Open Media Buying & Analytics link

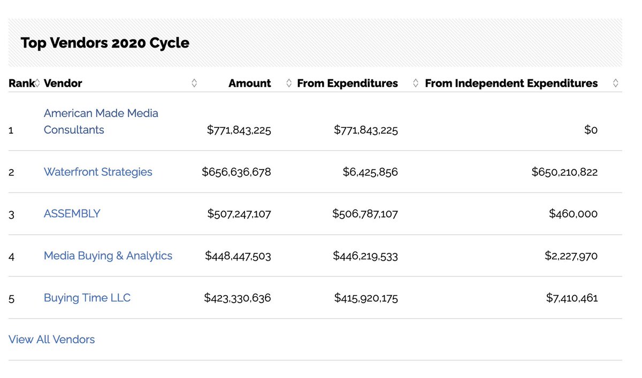tap(108, 256)
